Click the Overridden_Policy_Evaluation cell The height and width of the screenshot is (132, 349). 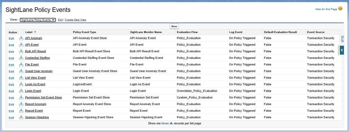(x=197, y=91)
